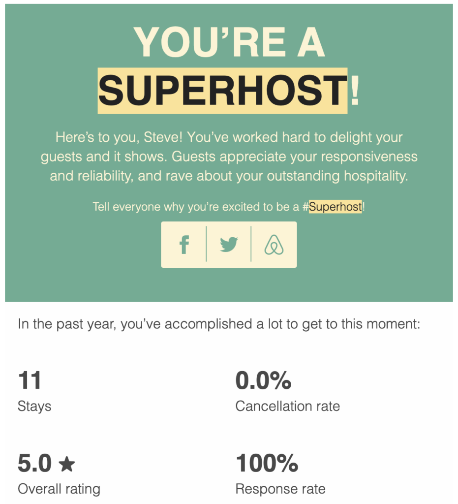
Task: Click the Response rate label
Action: coord(280,489)
